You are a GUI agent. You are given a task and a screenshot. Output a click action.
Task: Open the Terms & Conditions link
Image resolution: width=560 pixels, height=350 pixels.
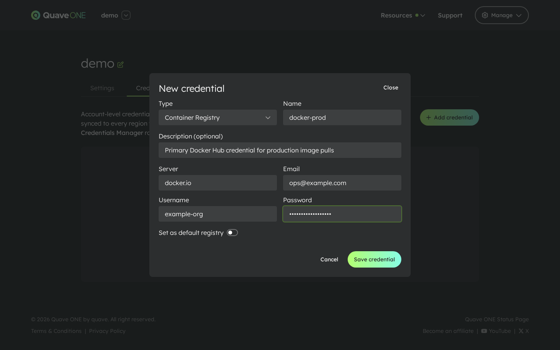click(x=56, y=331)
